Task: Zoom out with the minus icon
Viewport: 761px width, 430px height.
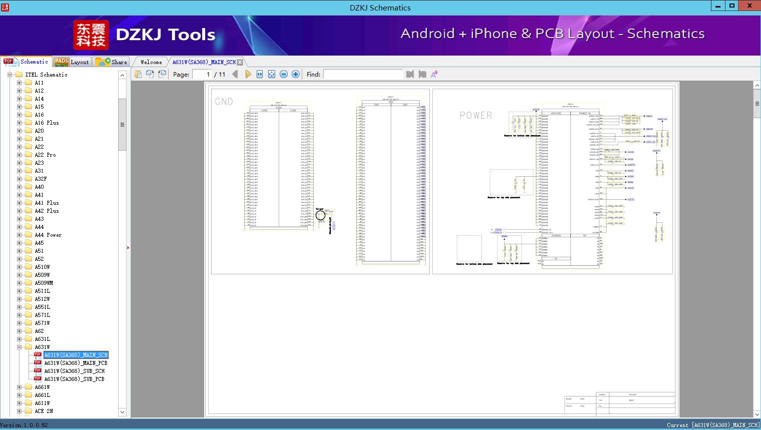Action: click(x=284, y=74)
